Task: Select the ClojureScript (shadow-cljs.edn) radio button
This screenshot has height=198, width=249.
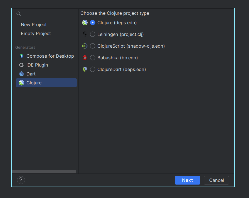Action: [93, 46]
